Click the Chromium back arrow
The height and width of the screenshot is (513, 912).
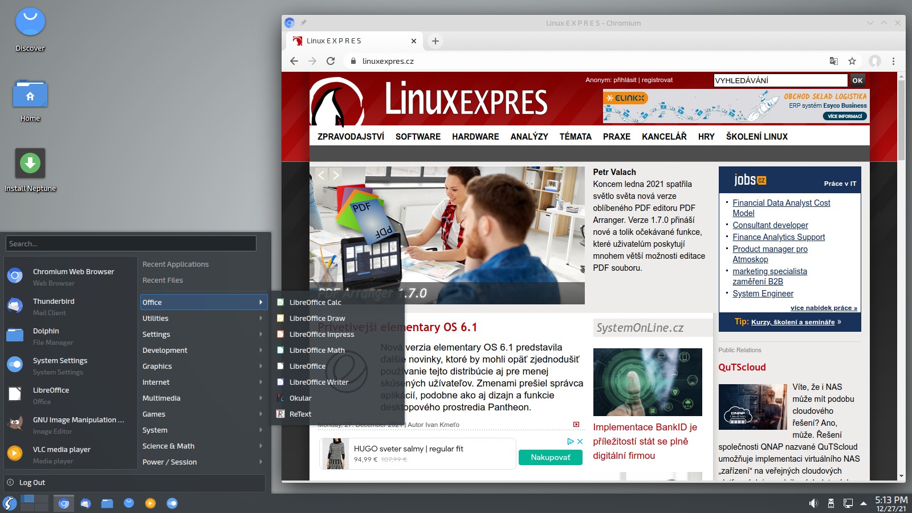tap(294, 61)
